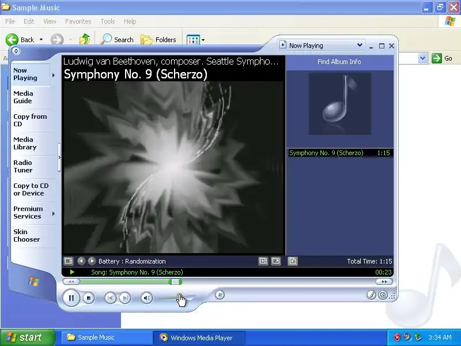Toggle the playlist pane icon
This screenshot has width=461, height=346.
pos(293,261)
